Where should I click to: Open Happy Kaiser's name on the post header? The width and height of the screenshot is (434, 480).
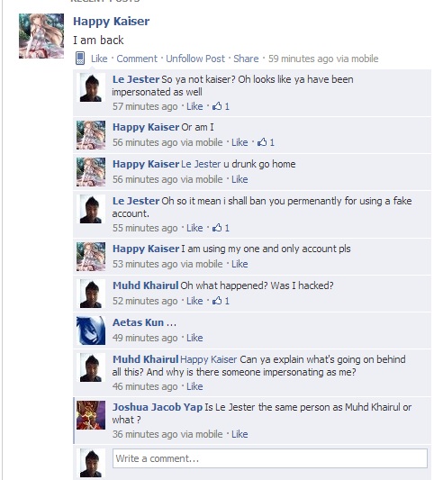point(112,22)
